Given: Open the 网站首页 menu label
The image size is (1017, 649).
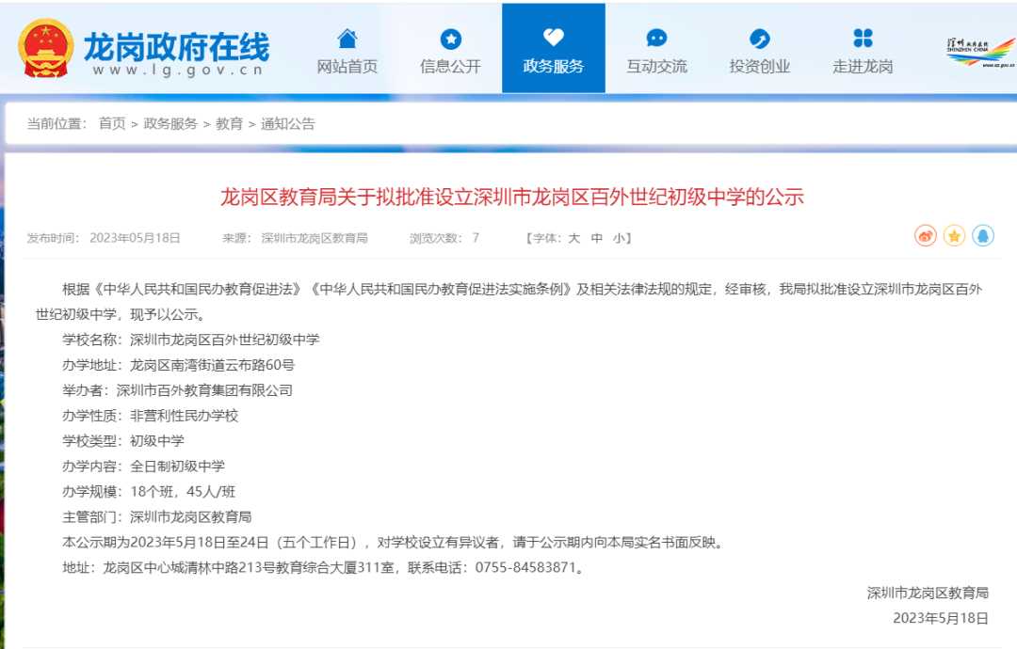Looking at the screenshot, I should tap(347, 66).
